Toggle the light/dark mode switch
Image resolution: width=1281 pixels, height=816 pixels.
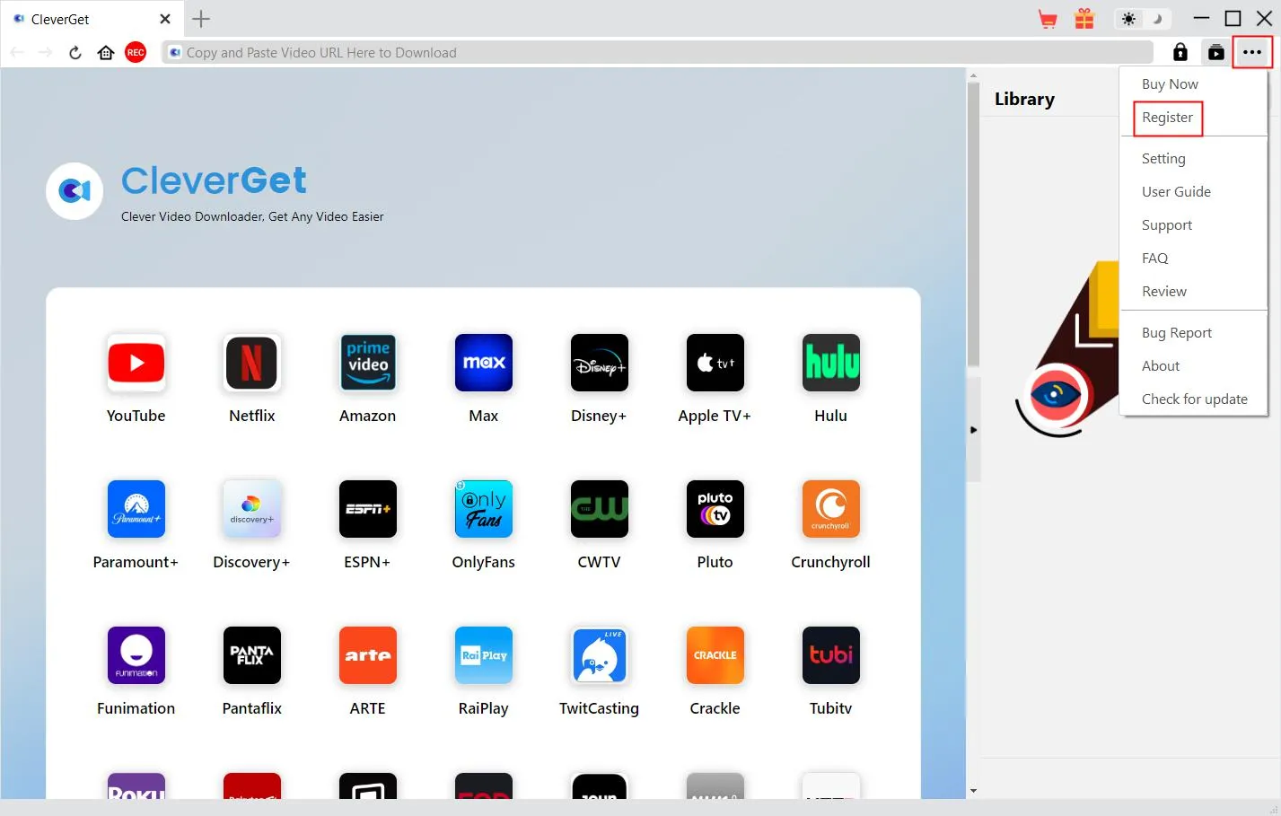pyautogui.click(x=1142, y=19)
